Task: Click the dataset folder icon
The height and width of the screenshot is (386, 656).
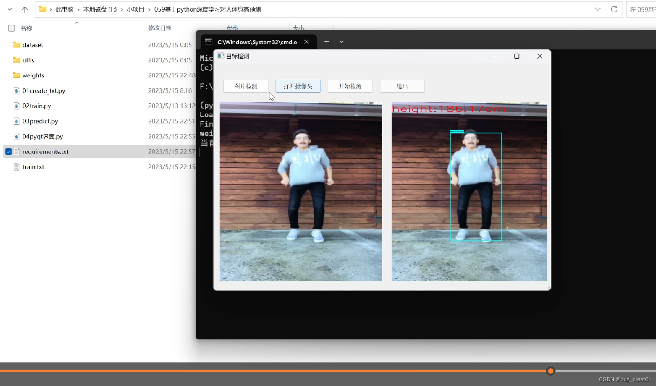Action: 16,45
